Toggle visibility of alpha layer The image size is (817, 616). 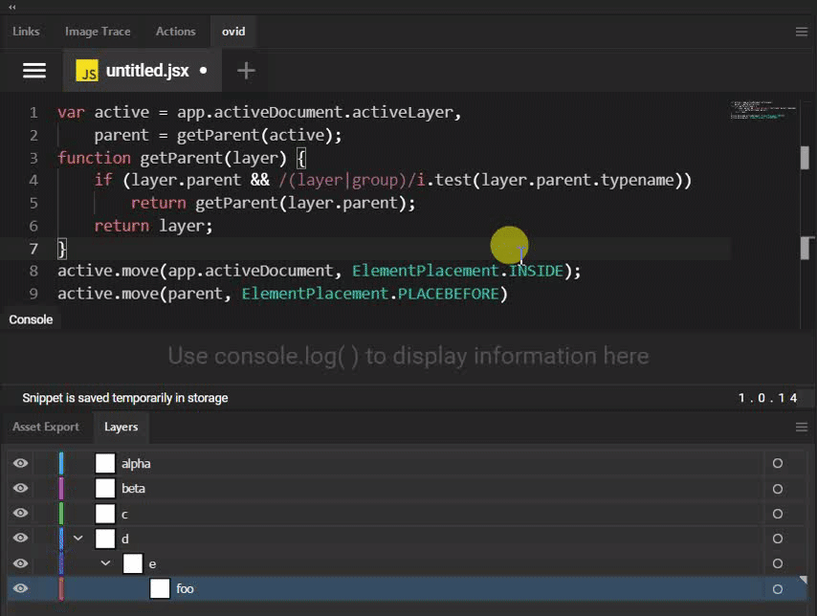click(20, 463)
